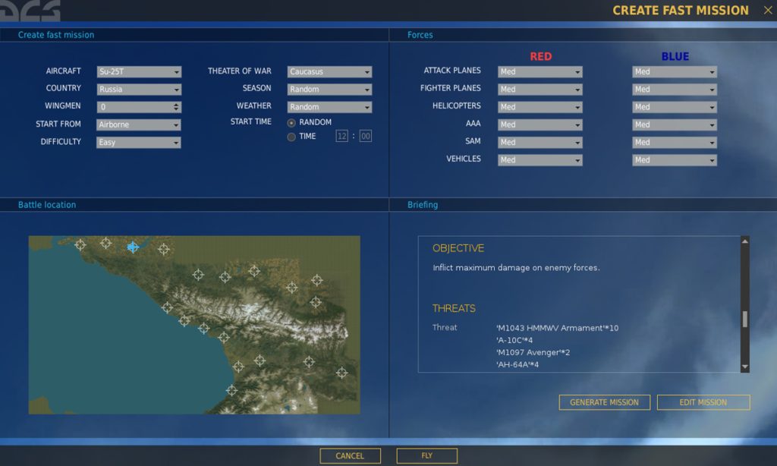Click the BLUE forces column header
The width and height of the screenshot is (777, 466).
(x=675, y=56)
